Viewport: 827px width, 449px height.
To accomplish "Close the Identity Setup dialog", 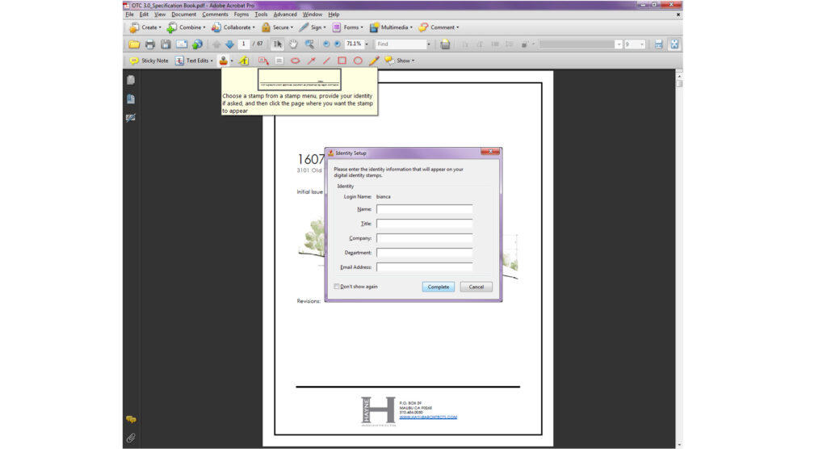I will tap(490, 152).
